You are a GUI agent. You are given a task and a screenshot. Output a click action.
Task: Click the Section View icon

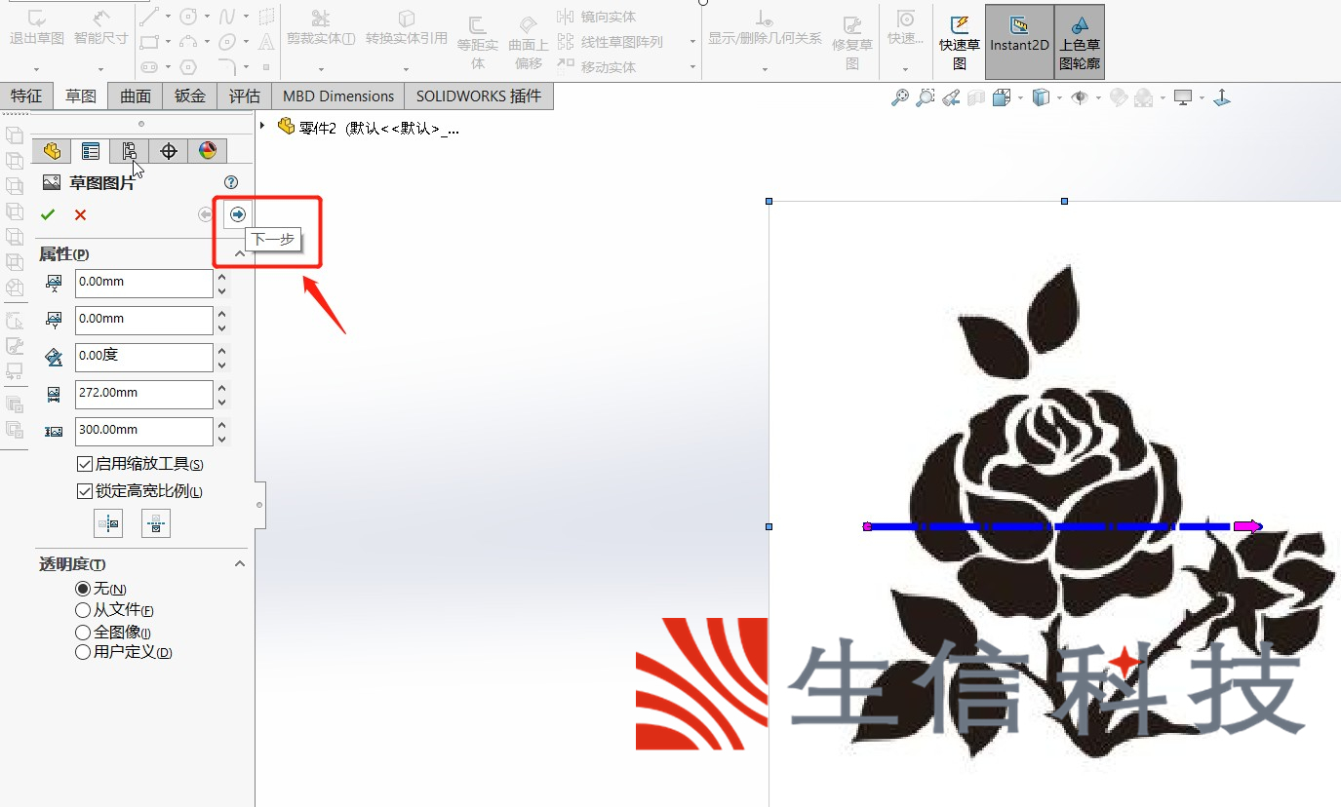click(976, 97)
